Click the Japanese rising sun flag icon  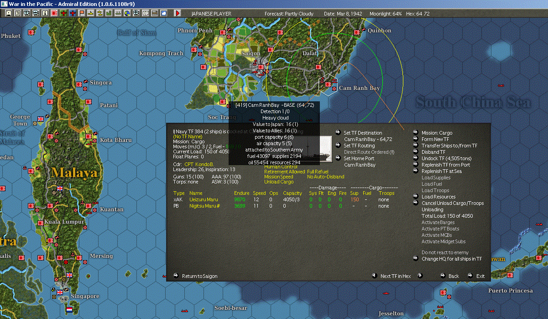click(x=54, y=13)
